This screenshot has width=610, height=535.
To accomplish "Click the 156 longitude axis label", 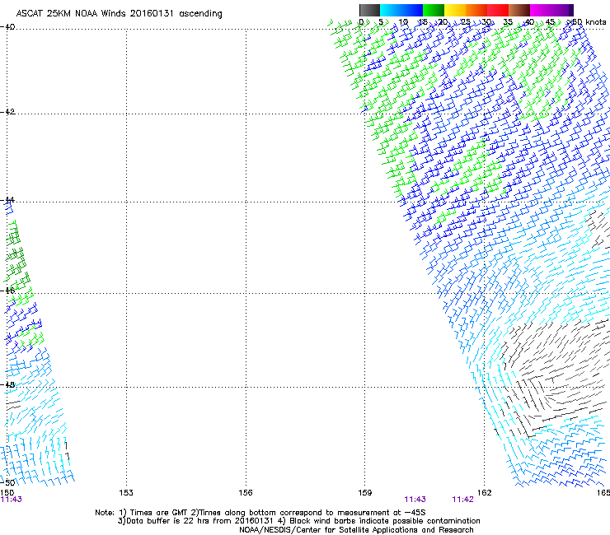I will pyautogui.click(x=246, y=493).
